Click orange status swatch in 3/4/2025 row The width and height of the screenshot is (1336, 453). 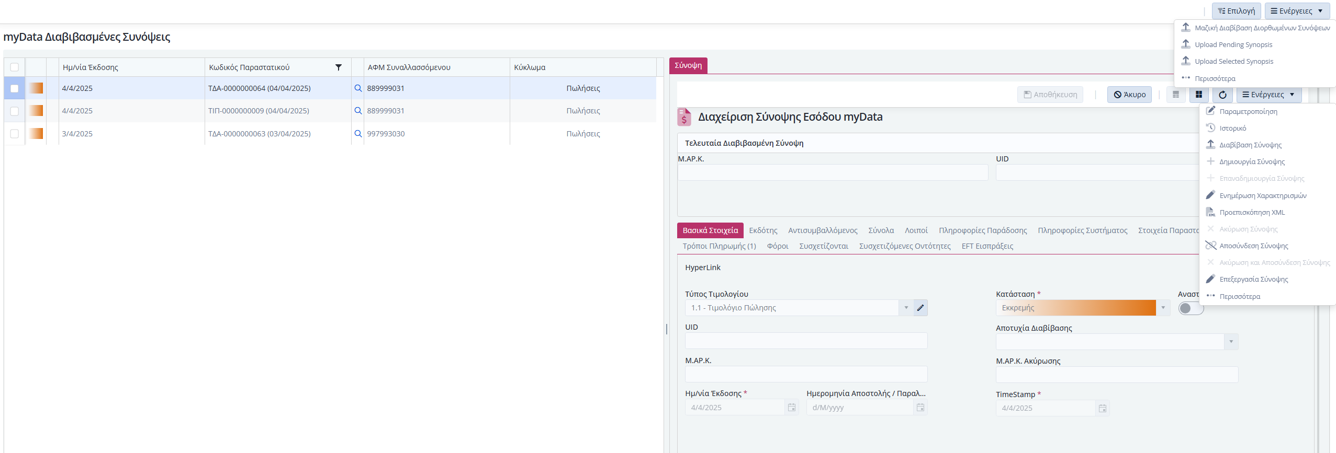click(x=36, y=134)
